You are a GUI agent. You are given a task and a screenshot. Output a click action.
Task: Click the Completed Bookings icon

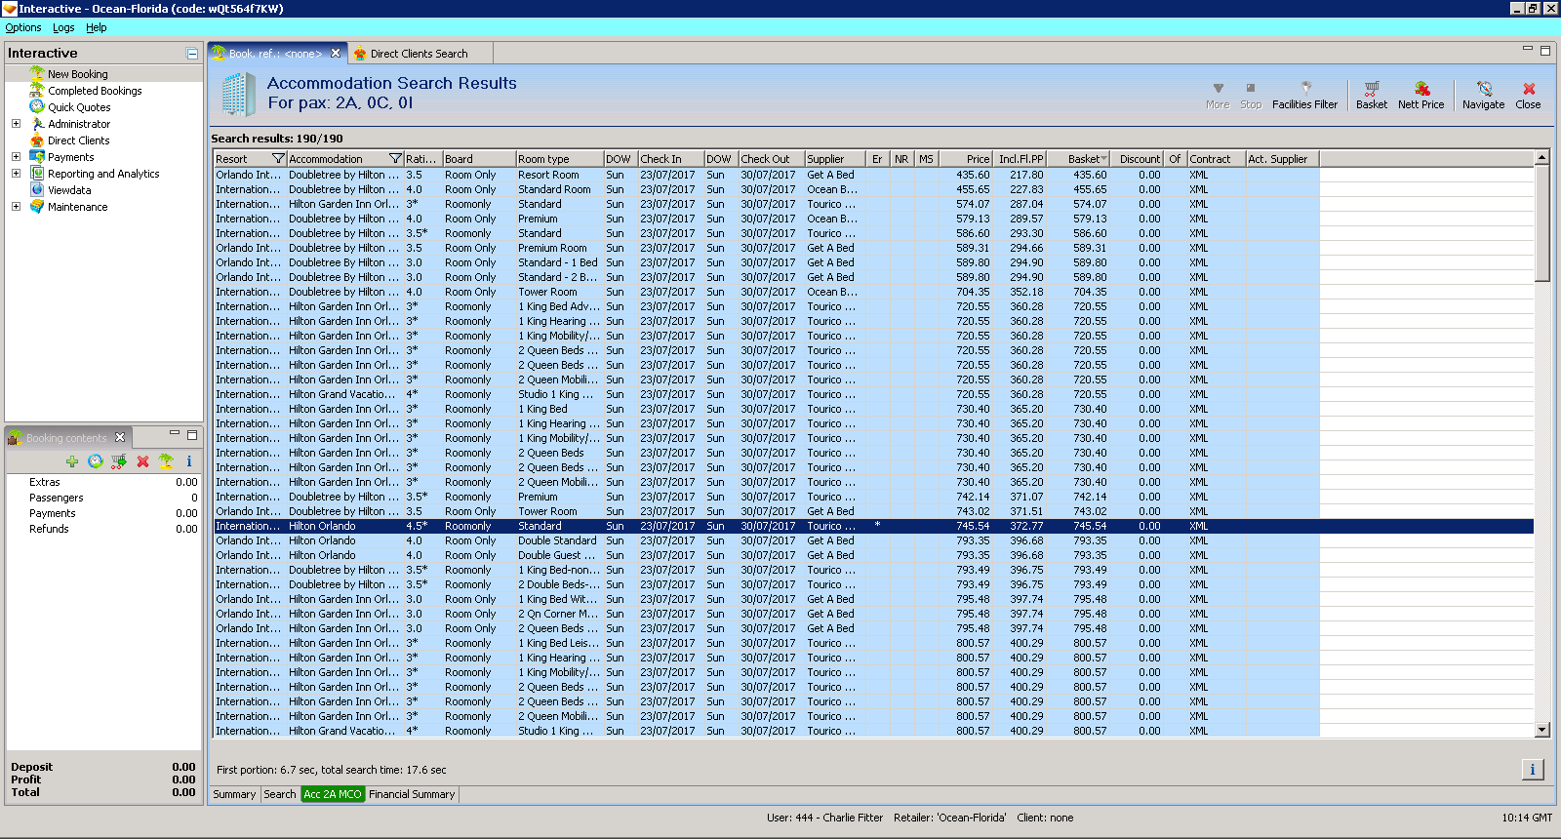click(x=37, y=90)
